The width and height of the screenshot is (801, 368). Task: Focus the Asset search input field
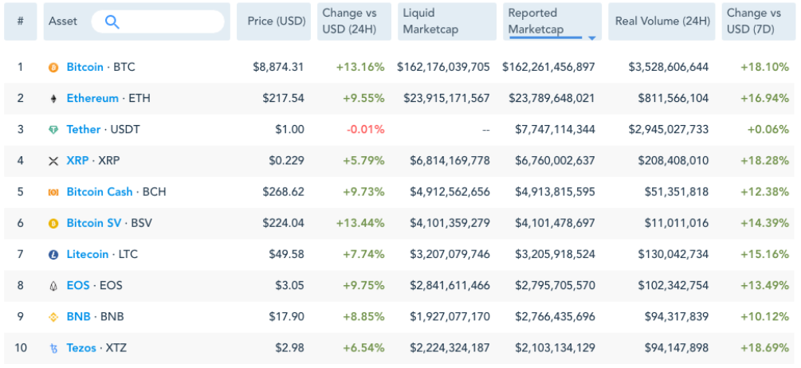pyautogui.click(x=157, y=22)
